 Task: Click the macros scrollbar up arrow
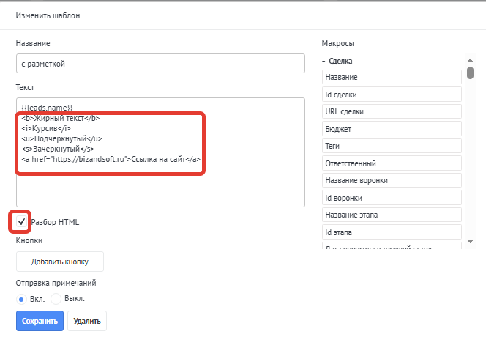tap(470, 61)
